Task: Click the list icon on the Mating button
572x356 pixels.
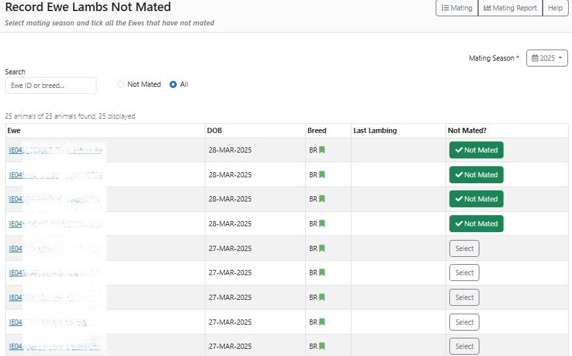Action: click(x=445, y=8)
